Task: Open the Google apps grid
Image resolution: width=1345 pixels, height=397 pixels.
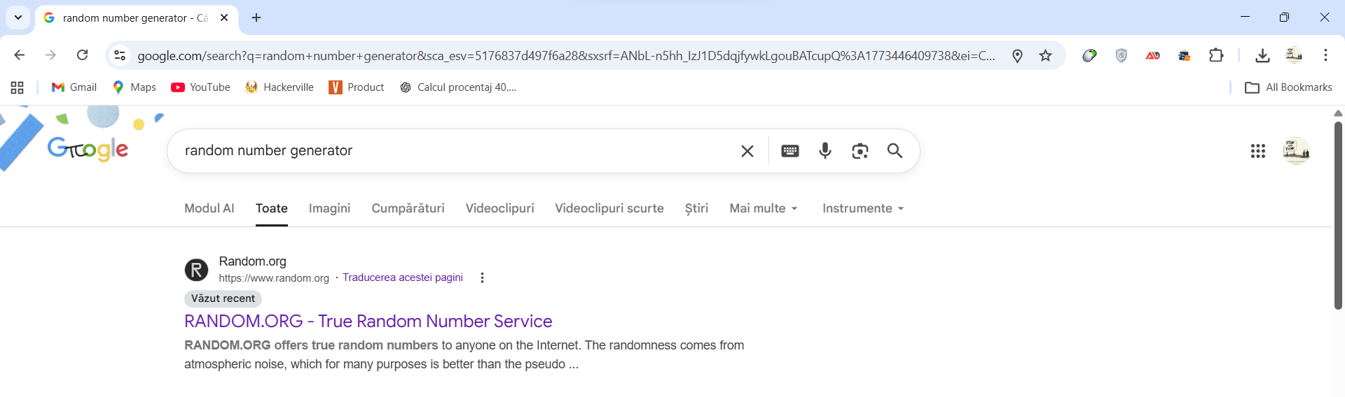Action: click(x=1258, y=151)
